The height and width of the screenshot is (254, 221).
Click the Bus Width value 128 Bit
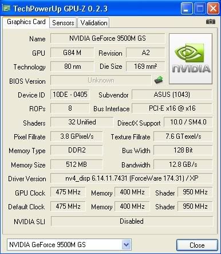(183, 150)
